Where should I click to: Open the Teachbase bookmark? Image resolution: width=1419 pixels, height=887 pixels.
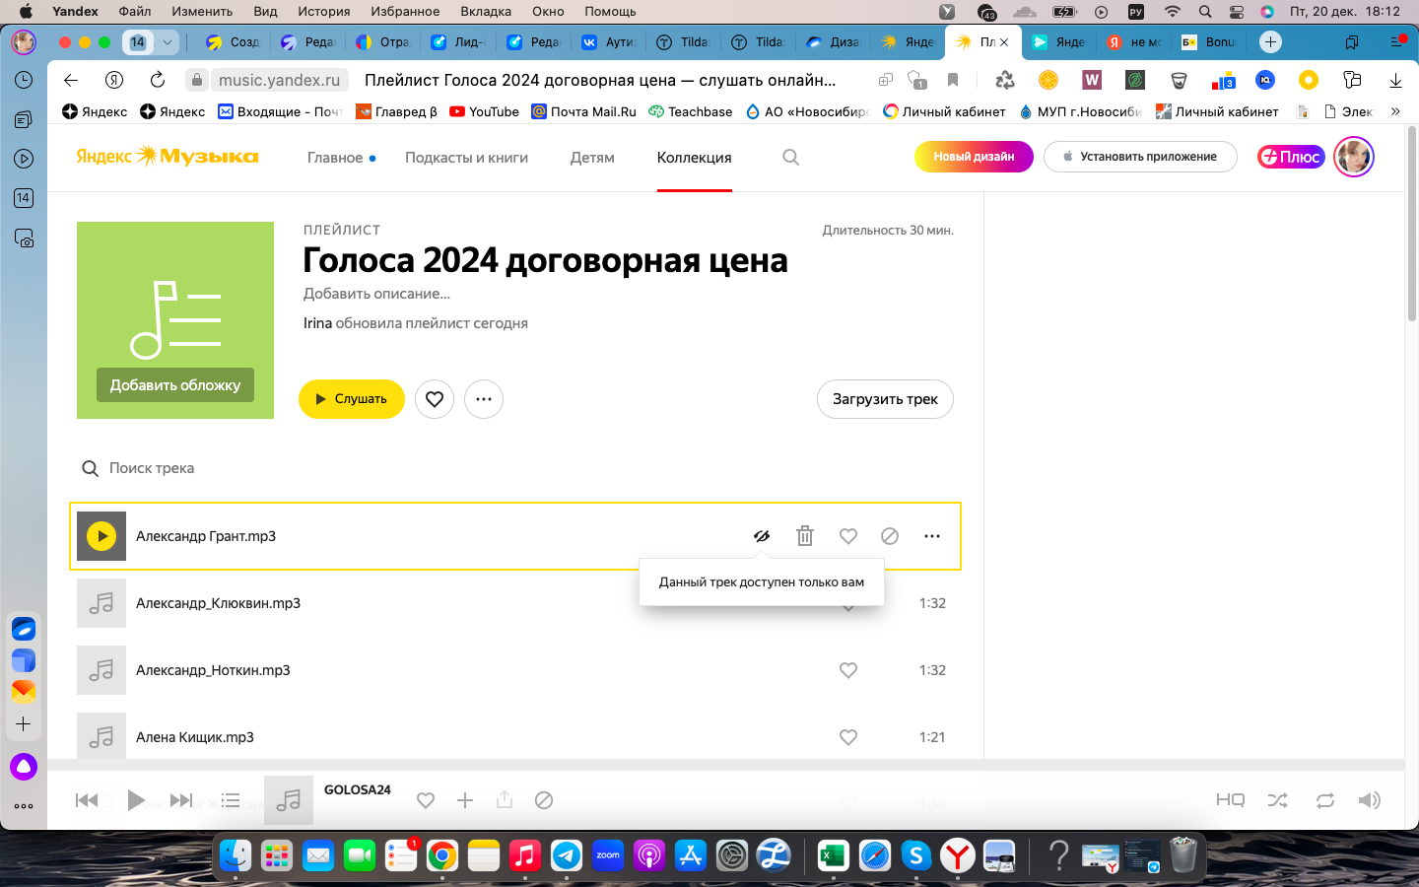pyautogui.click(x=690, y=111)
